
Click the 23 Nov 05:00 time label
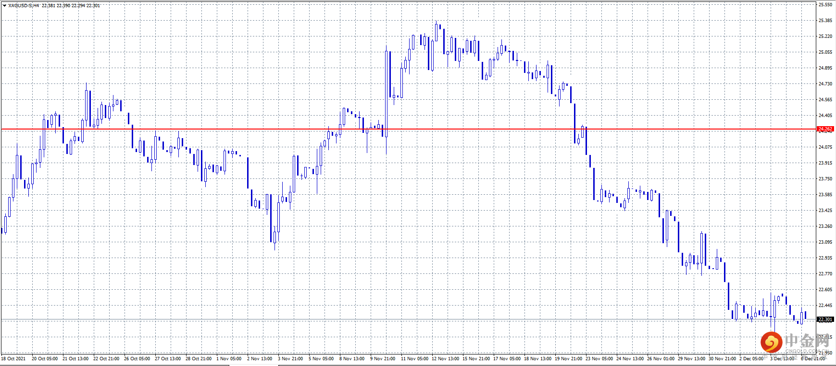coord(599,359)
